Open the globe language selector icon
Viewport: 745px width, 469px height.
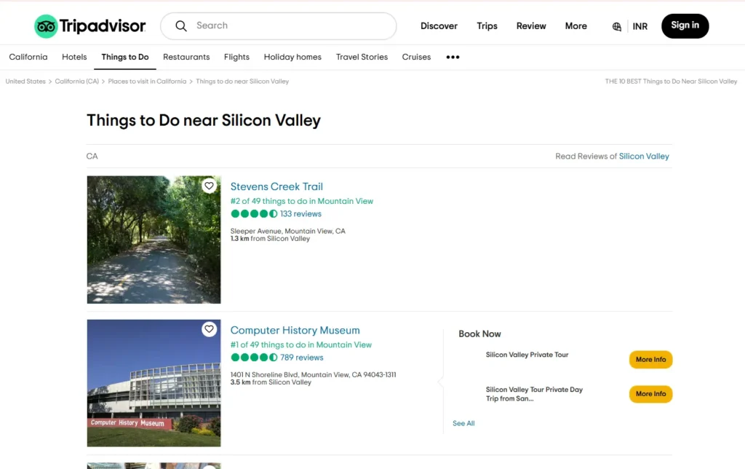(617, 27)
